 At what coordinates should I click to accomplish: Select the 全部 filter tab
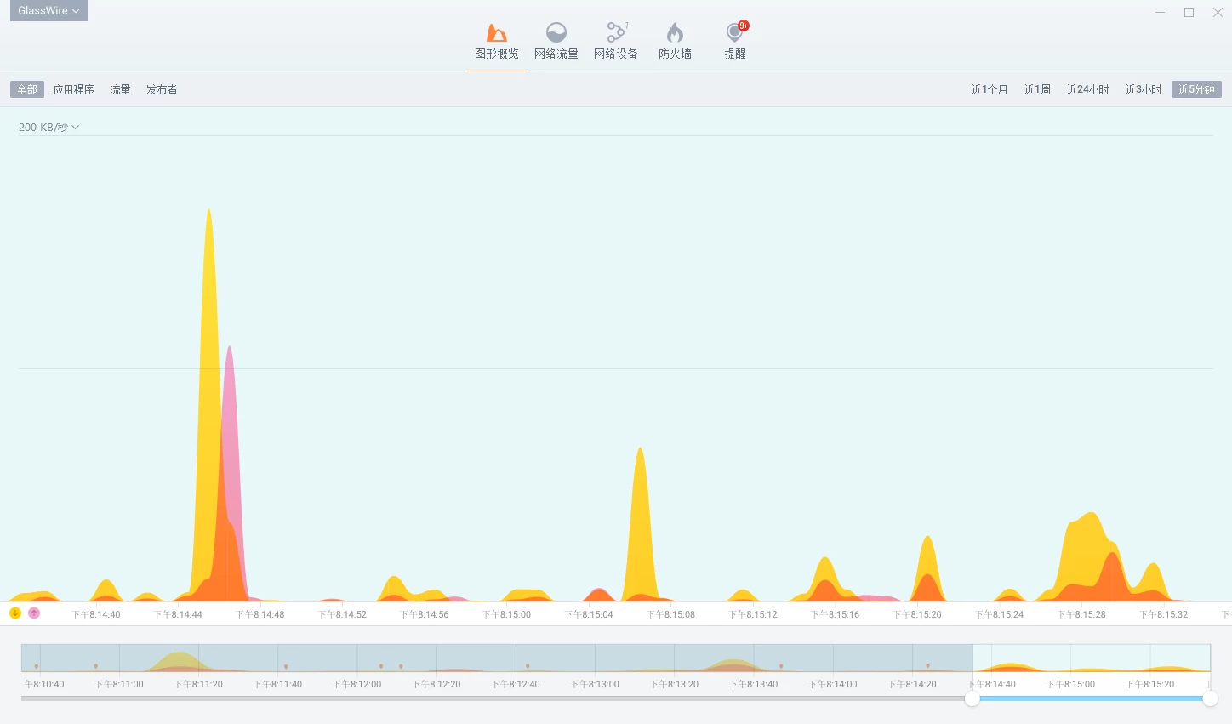[27, 89]
